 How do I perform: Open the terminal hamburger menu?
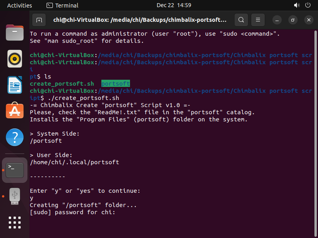[x=258, y=19]
